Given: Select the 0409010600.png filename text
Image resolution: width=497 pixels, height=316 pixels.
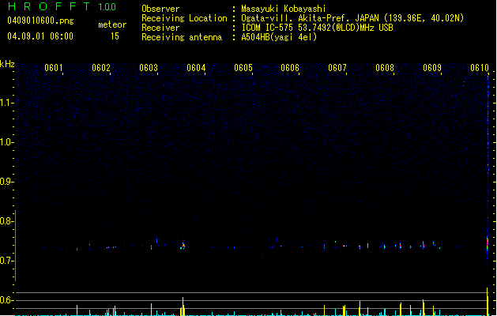Looking at the screenshot, I should [40, 21].
